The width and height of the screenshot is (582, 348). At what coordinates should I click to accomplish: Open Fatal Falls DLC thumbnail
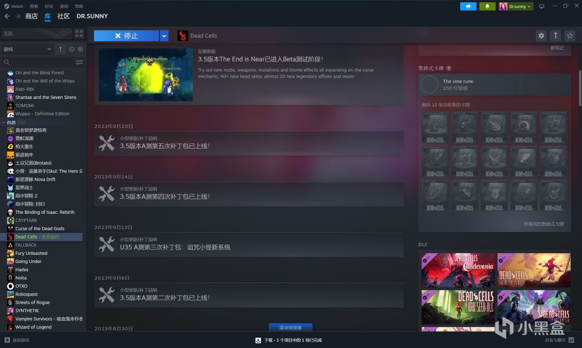coord(534,270)
